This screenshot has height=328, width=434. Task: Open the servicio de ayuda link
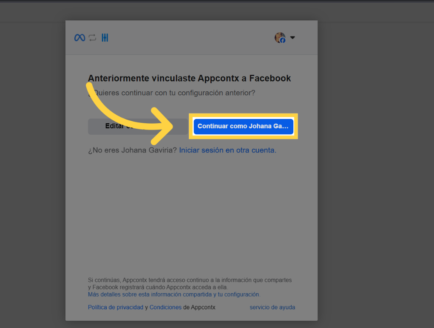[272, 307]
